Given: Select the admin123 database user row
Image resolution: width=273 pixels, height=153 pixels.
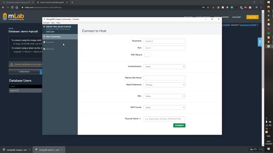Looking at the screenshot, I should click(26, 91).
